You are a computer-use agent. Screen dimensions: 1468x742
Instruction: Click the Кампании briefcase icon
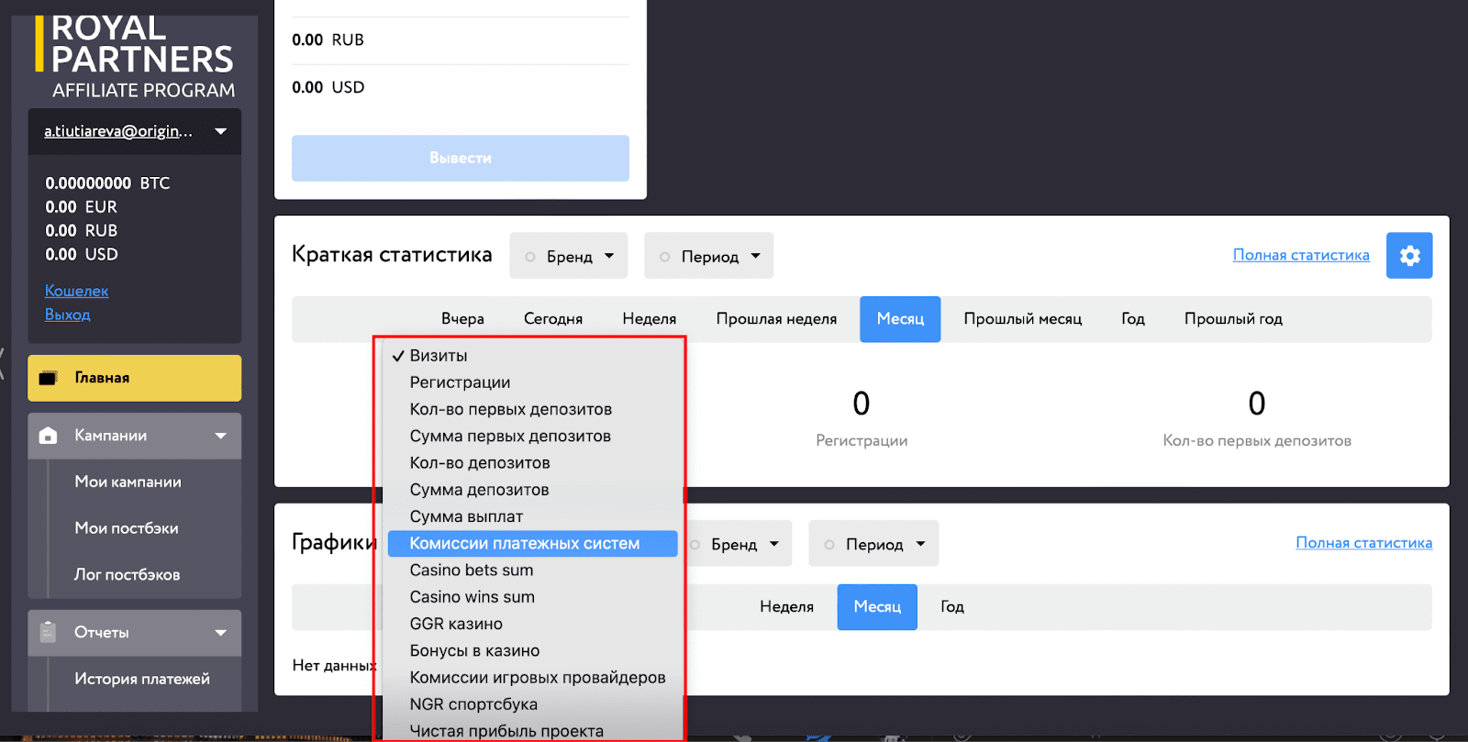49,436
